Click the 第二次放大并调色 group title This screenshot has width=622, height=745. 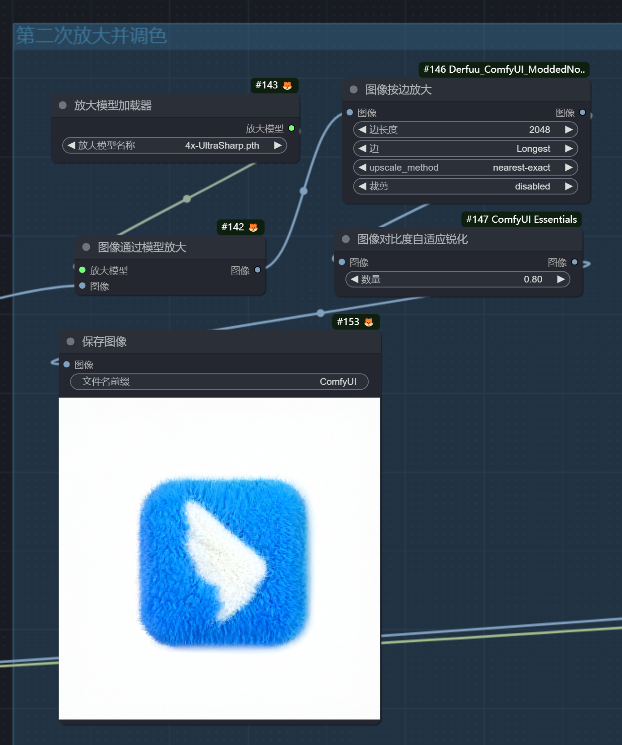[x=91, y=35]
